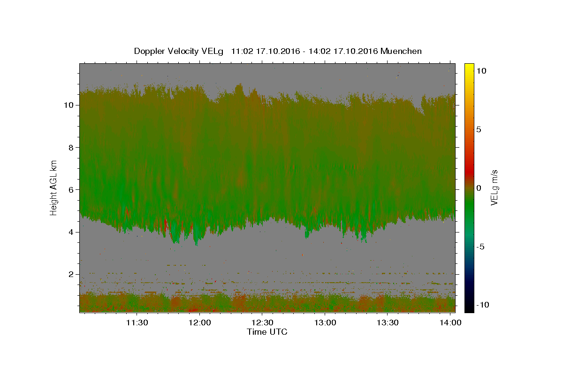
Task: Click the 8 km height tick label
Action: pyautogui.click(x=71, y=147)
